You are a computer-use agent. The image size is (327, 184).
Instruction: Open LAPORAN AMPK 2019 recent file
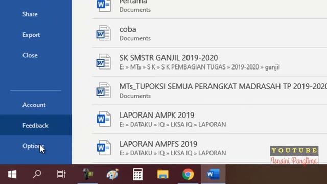157,115
